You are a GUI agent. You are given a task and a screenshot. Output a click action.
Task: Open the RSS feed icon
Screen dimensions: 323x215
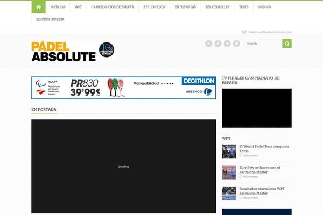[208, 44]
